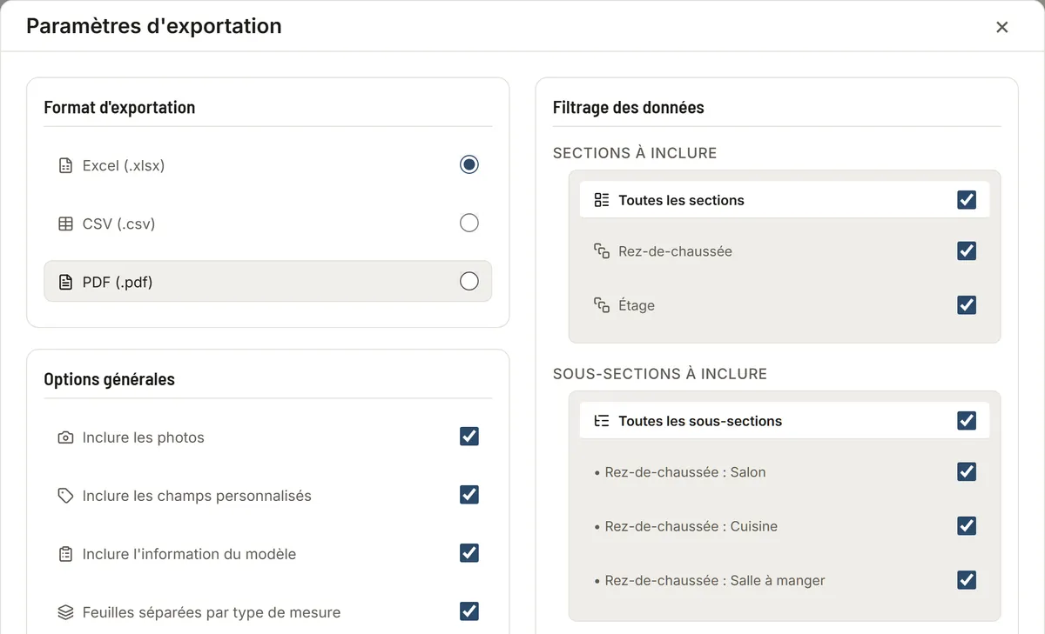Viewport: 1045px width, 634px height.
Task: Click the SECTIONS À INCLURE subheading
Action: click(635, 153)
